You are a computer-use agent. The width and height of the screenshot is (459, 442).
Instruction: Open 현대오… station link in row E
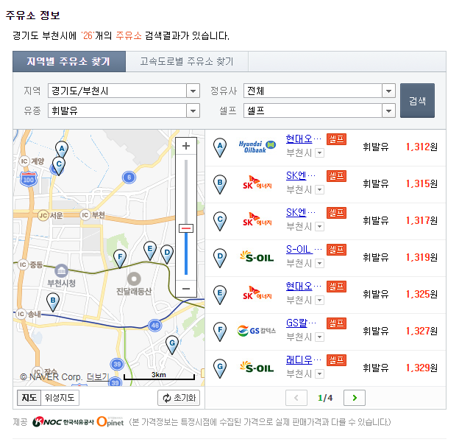coord(304,286)
